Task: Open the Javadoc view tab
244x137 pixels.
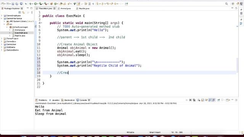Action: (x=54, y=100)
